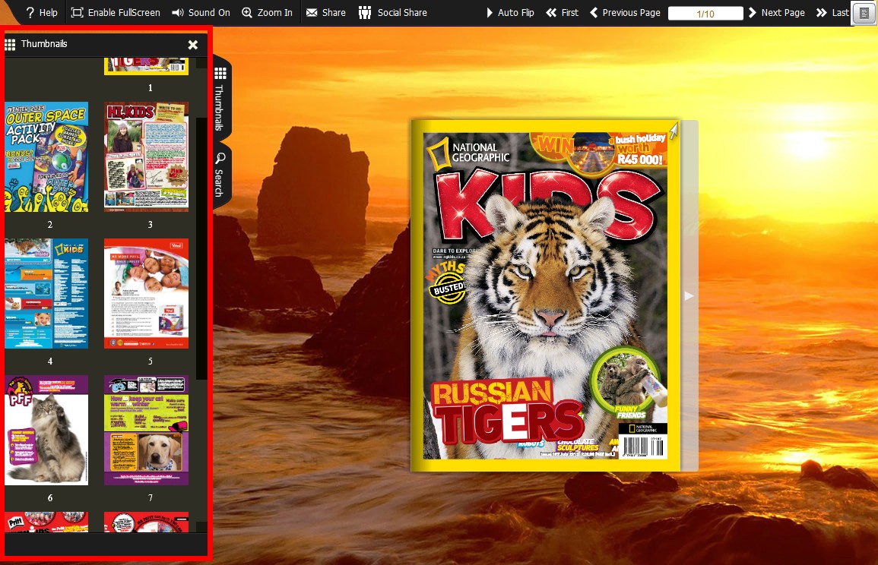
Task: Click the National Geographic Kids magazine cover
Action: (x=546, y=295)
